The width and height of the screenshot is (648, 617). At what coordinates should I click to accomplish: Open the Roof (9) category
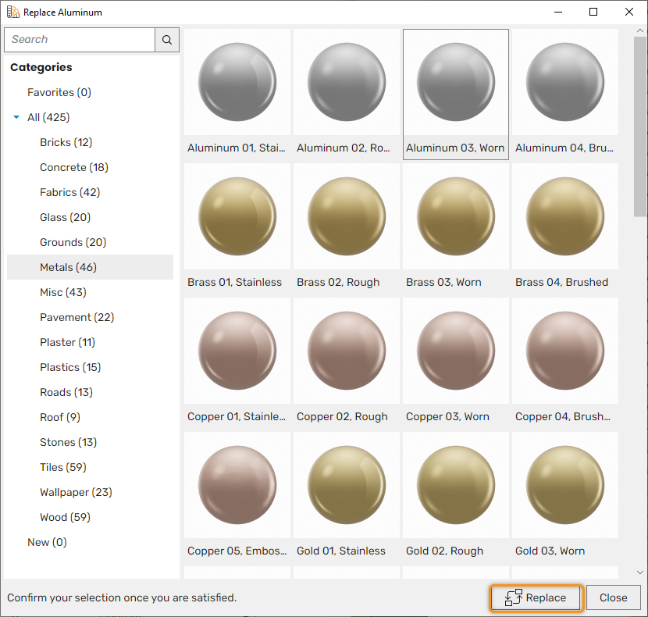(60, 417)
